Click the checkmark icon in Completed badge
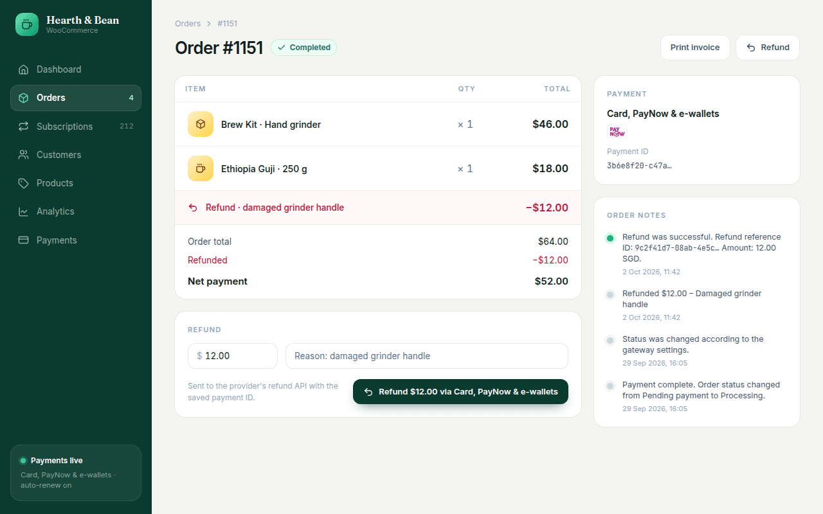Screen dimensions: 823x514 [282, 48]
